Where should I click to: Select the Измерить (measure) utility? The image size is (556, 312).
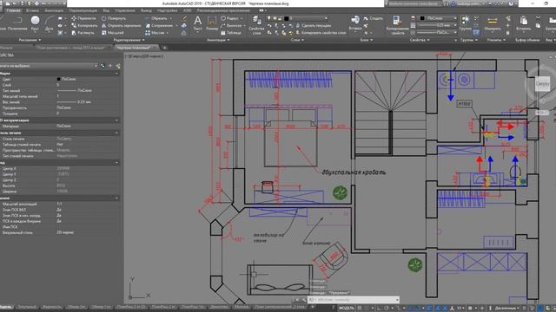click(x=493, y=23)
